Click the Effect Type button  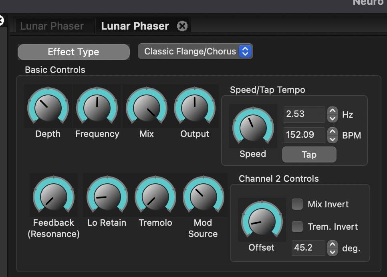coord(74,52)
